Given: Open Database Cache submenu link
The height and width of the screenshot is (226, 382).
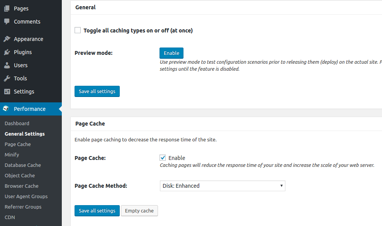Looking at the screenshot, I should point(23,165).
